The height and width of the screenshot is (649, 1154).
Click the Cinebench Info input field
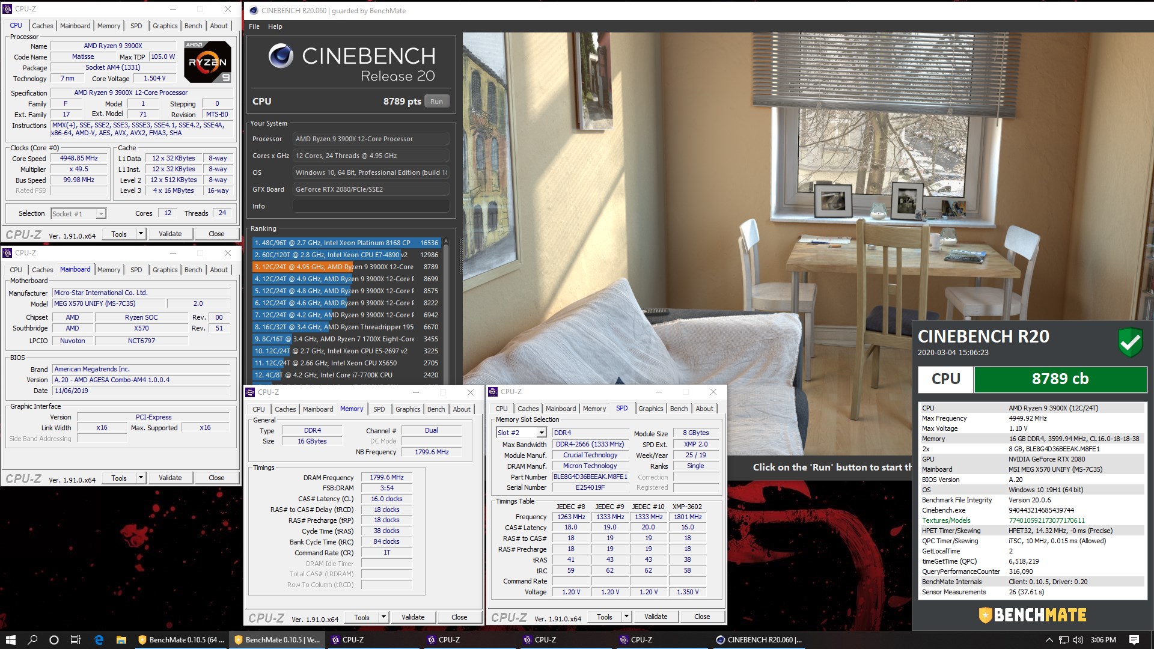tap(371, 206)
